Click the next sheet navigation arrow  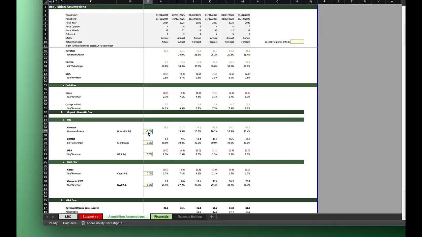click(x=54, y=217)
